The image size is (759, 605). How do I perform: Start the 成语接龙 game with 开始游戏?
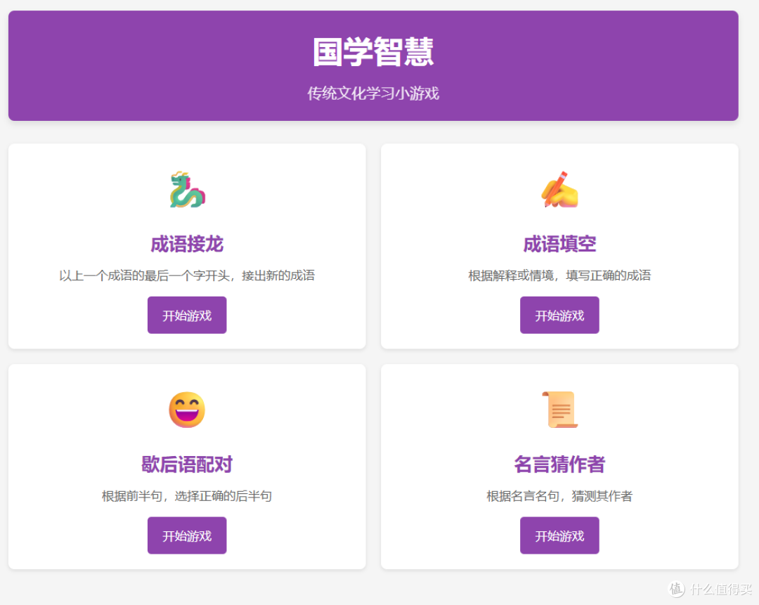pos(187,315)
